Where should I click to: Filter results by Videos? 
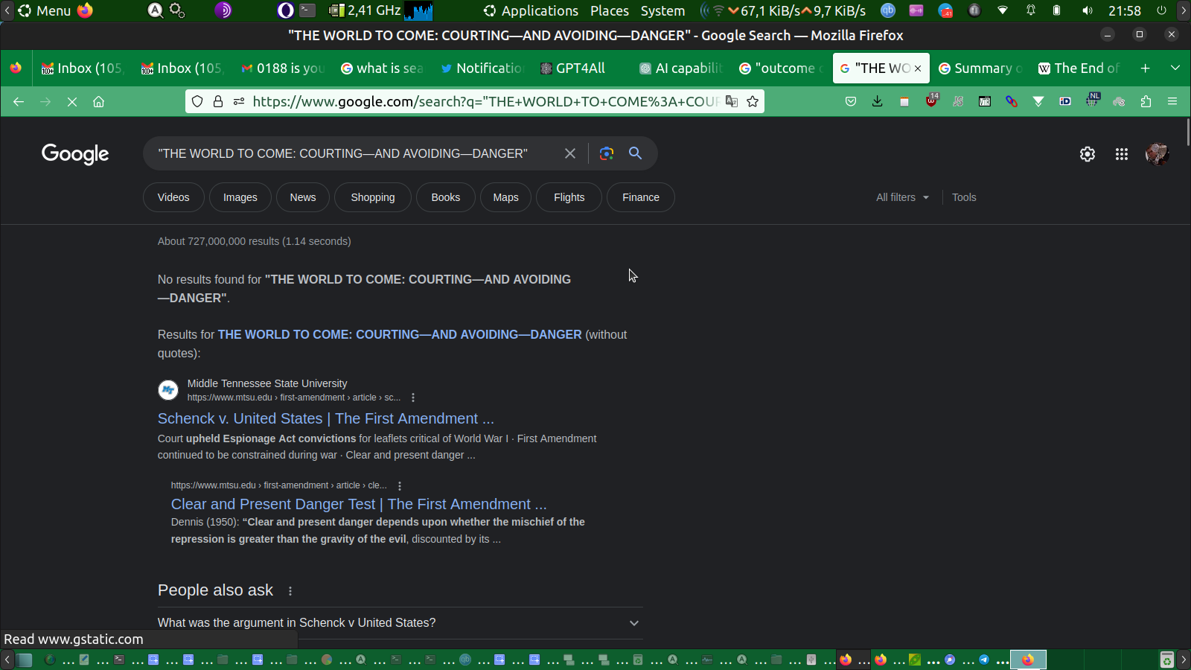pos(173,197)
